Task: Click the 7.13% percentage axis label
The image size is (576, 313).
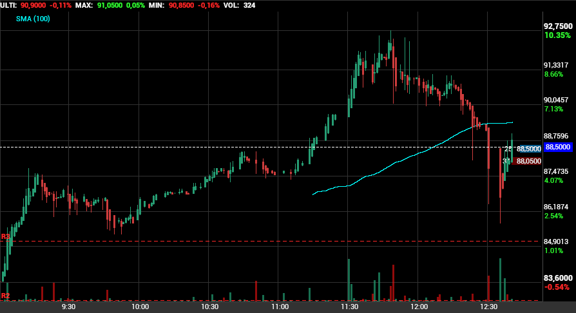Action: click(x=553, y=109)
